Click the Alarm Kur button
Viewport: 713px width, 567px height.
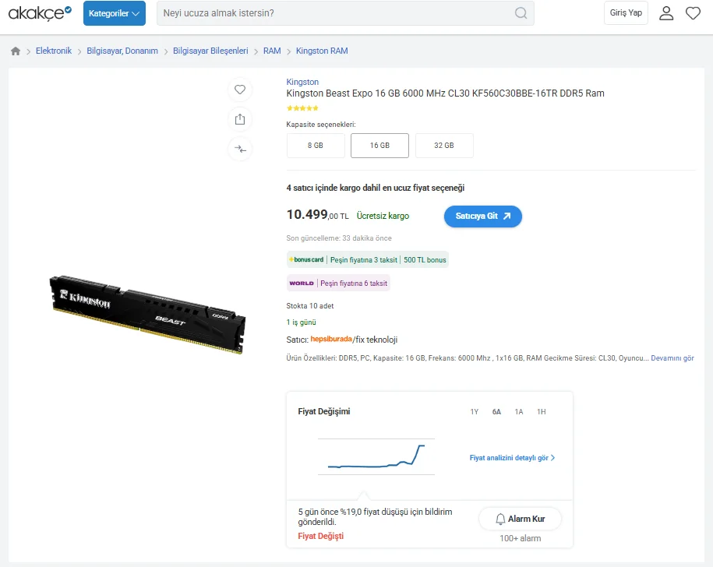tap(520, 519)
